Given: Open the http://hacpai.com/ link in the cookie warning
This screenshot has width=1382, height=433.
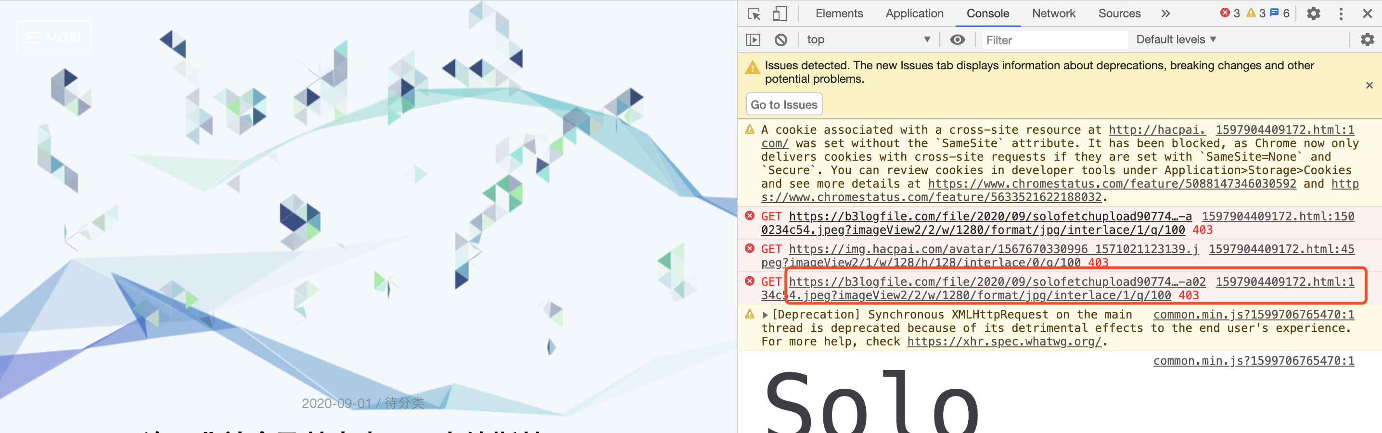Looking at the screenshot, I should tap(1156, 130).
